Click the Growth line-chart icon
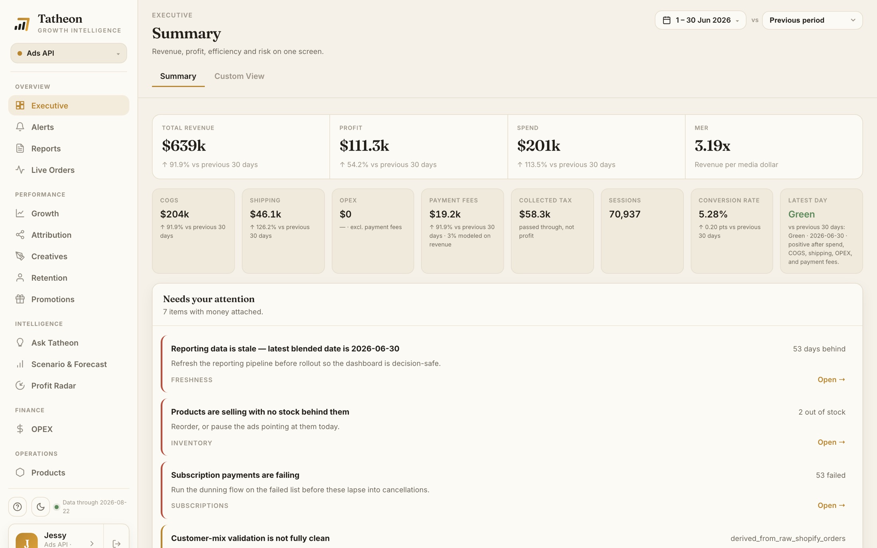This screenshot has height=548, width=877. pos(20,213)
